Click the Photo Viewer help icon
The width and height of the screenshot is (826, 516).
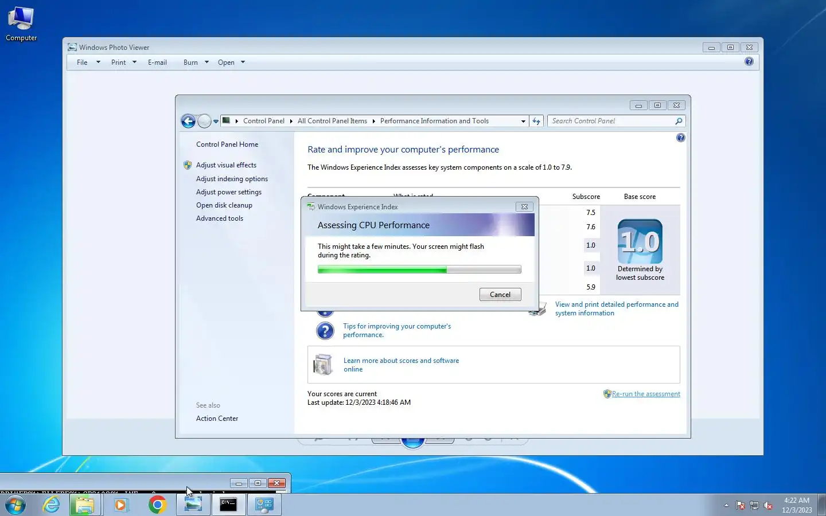click(x=749, y=61)
